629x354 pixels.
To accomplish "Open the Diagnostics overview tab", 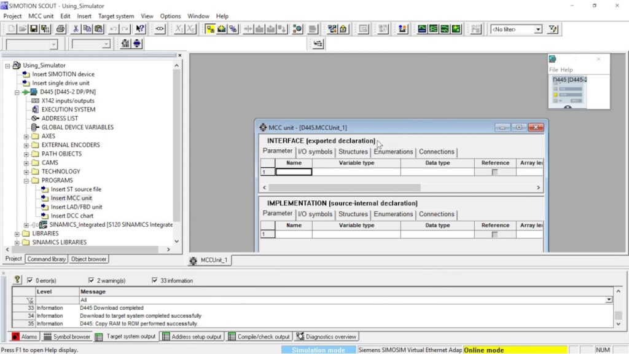I will (x=326, y=337).
